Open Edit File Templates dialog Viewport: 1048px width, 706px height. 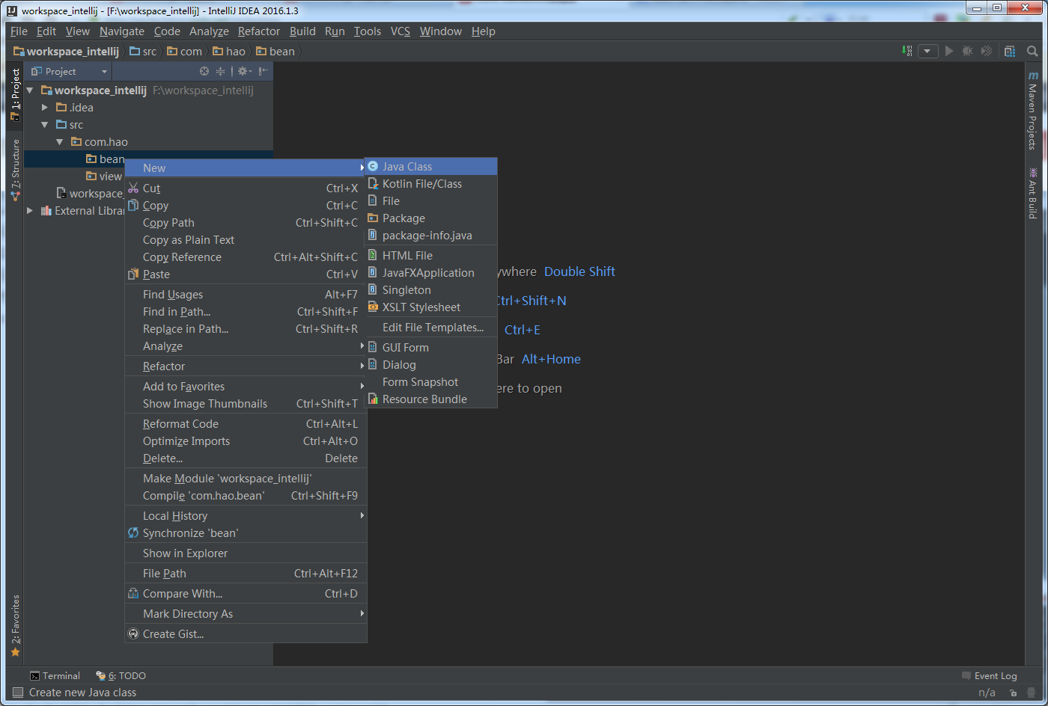431,328
